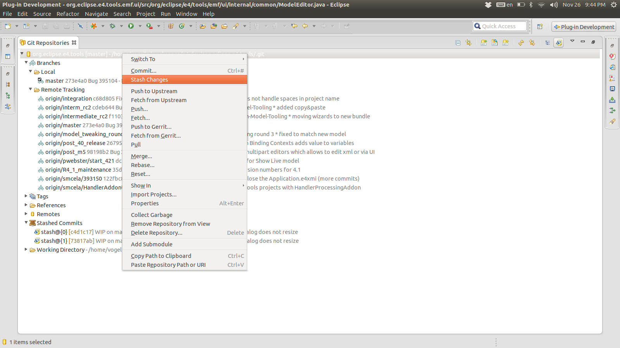Click the New wizard toolbar icon
The width and height of the screenshot is (620, 348).
coord(8,26)
